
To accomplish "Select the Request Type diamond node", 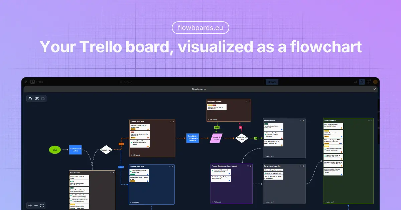I will (106, 150).
